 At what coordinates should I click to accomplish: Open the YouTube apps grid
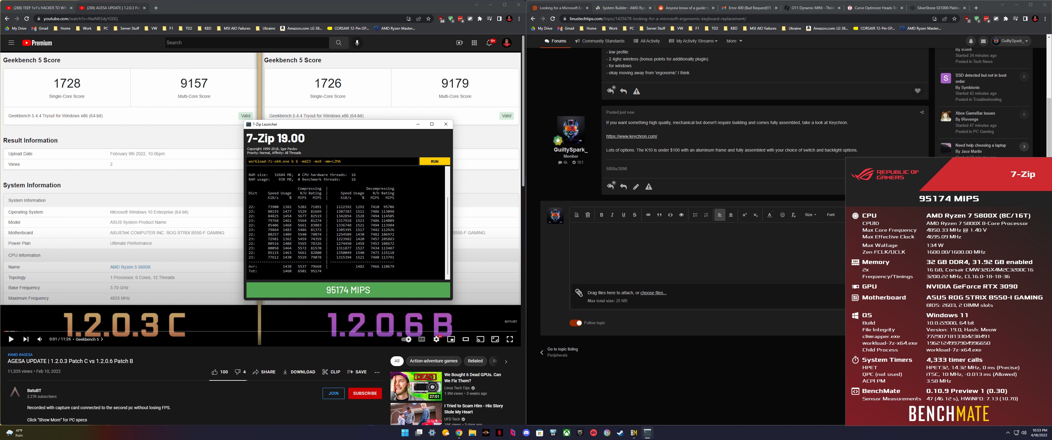(x=474, y=42)
